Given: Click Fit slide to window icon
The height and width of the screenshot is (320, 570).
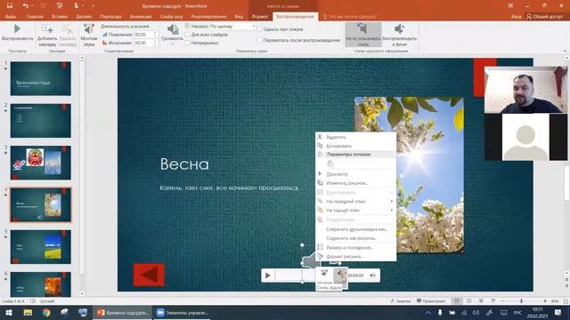Looking at the screenshot, I should pyautogui.click(x=566, y=301).
